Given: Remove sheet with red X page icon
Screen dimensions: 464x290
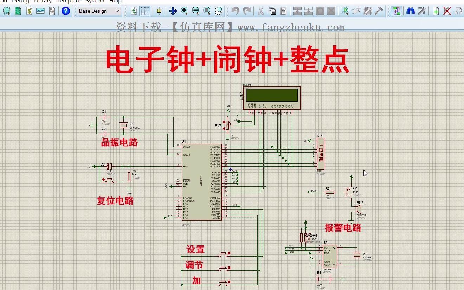Looking at the screenshot, I should pos(447,11).
